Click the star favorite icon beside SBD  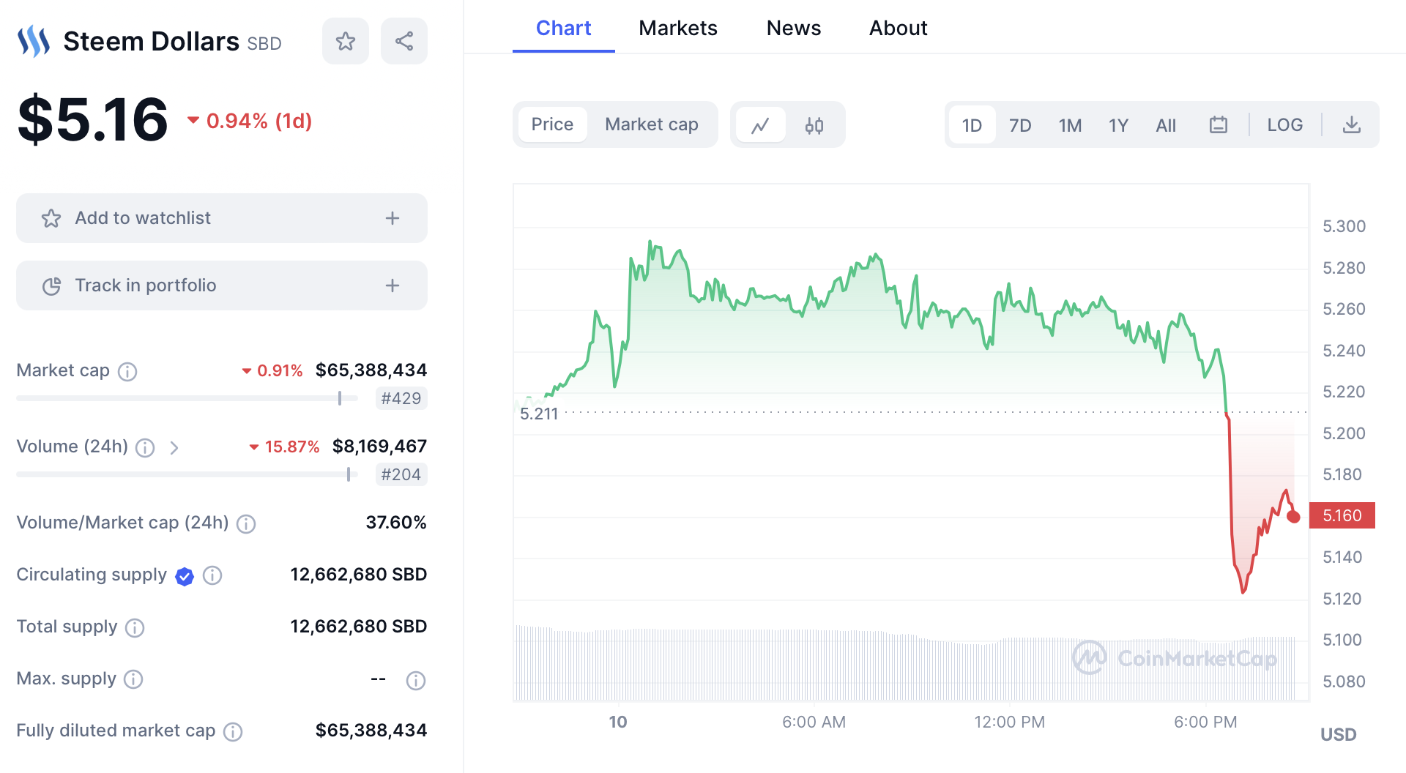coord(345,41)
